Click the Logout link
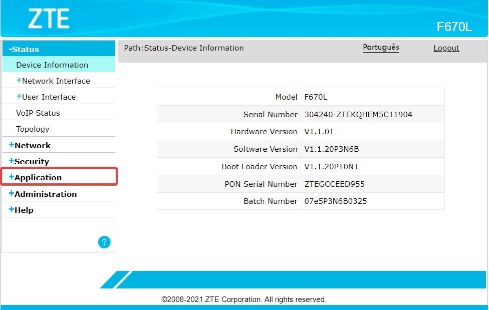The image size is (489, 310). pos(446,48)
